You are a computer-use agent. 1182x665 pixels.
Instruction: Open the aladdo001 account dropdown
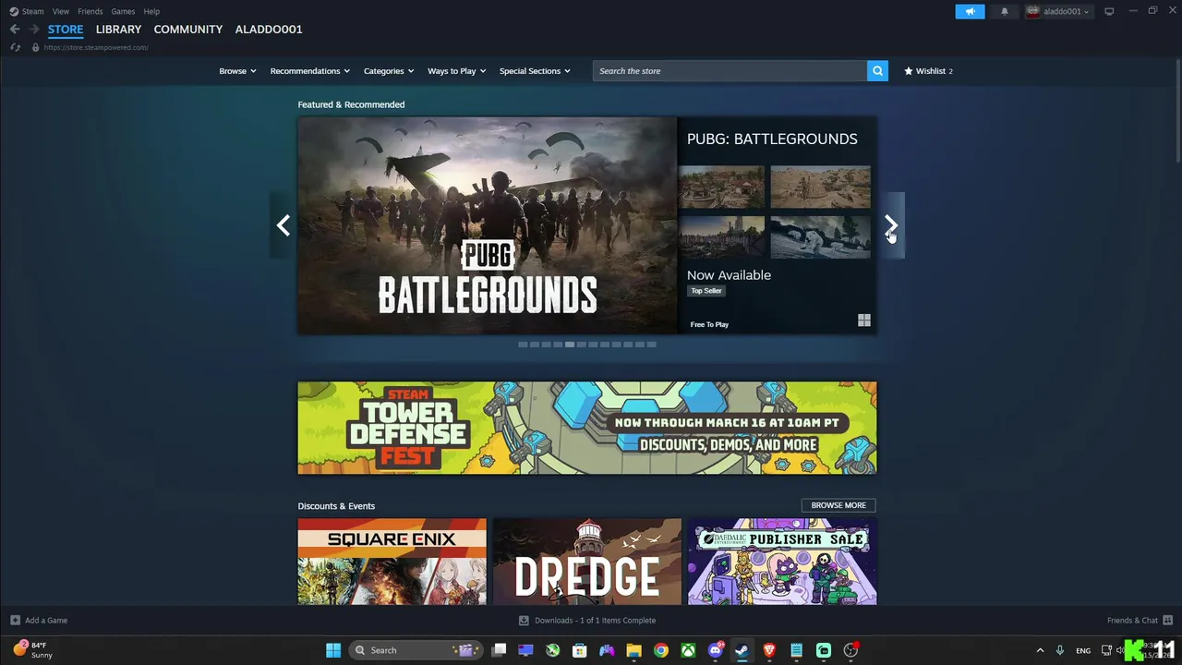click(1058, 11)
